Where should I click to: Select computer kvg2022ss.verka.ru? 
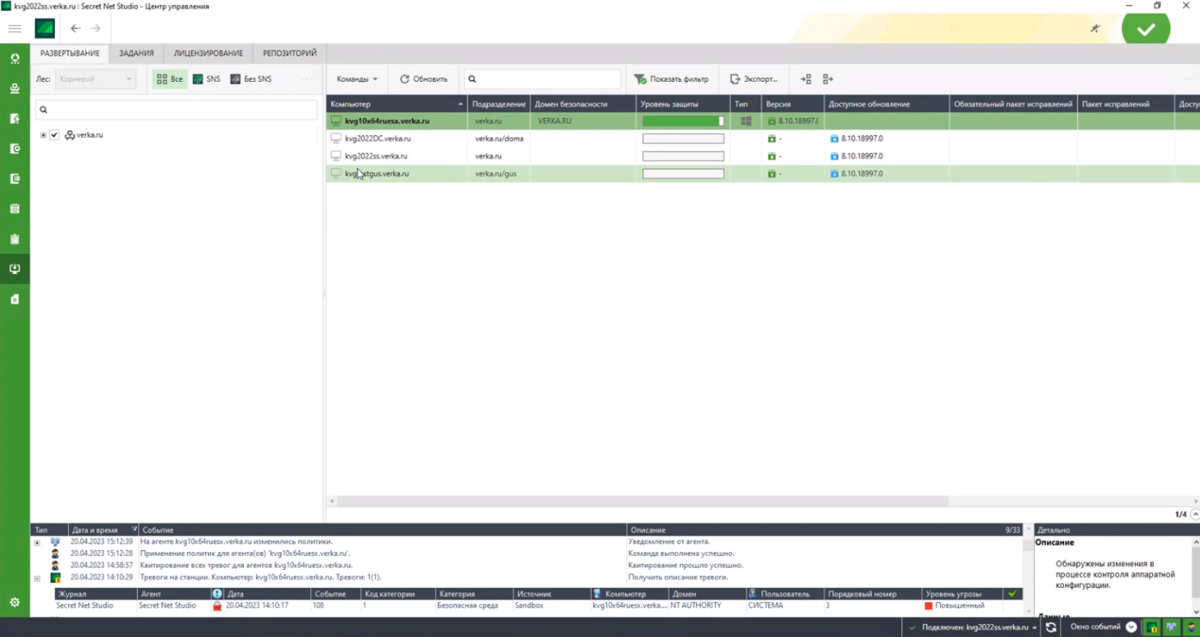[376, 156]
